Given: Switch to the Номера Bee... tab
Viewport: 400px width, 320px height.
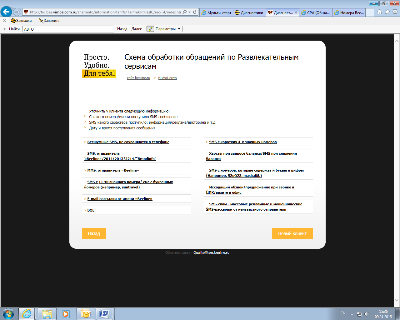Looking at the screenshot, I should (x=349, y=12).
